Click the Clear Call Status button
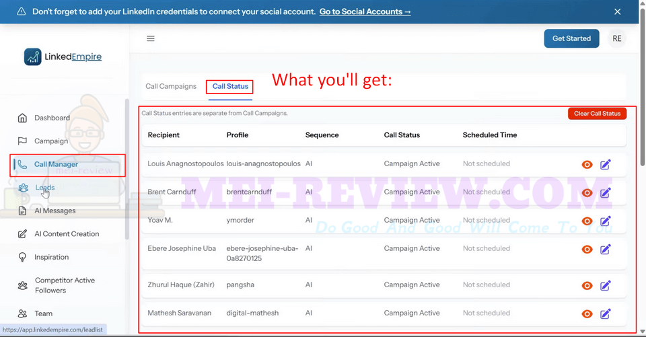Viewport: 646px width, 337px height. coord(597,114)
